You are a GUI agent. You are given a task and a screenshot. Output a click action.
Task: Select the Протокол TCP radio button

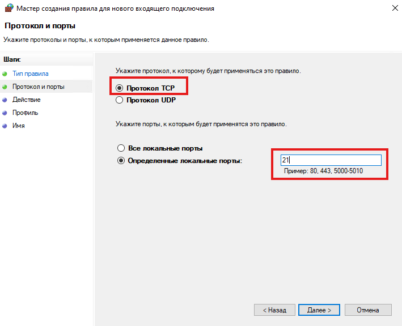(119, 88)
